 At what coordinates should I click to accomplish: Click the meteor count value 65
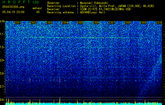[x=38, y=12]
